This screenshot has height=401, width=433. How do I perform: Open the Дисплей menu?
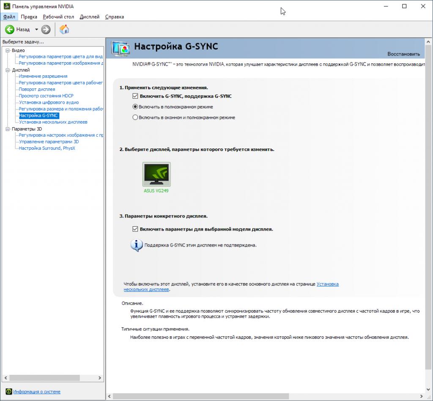pos(90,17)
